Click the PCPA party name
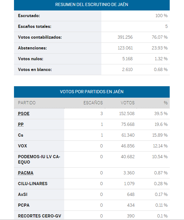184x220 pixels. (x=24, y=205)
